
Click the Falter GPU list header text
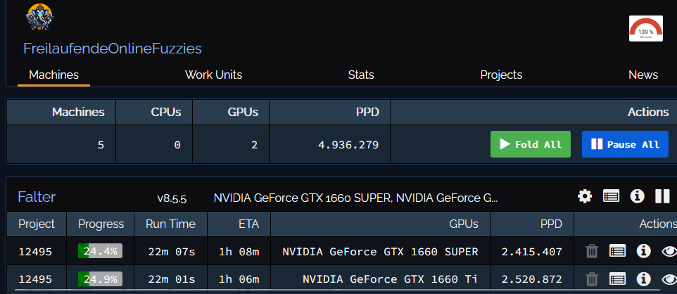tap(356, 198)
